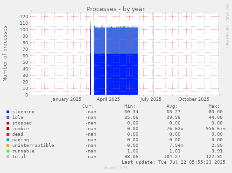Screen dimensions: 232x173
Task: Click total minimum value 98.06
Action: tap(131, 157)
